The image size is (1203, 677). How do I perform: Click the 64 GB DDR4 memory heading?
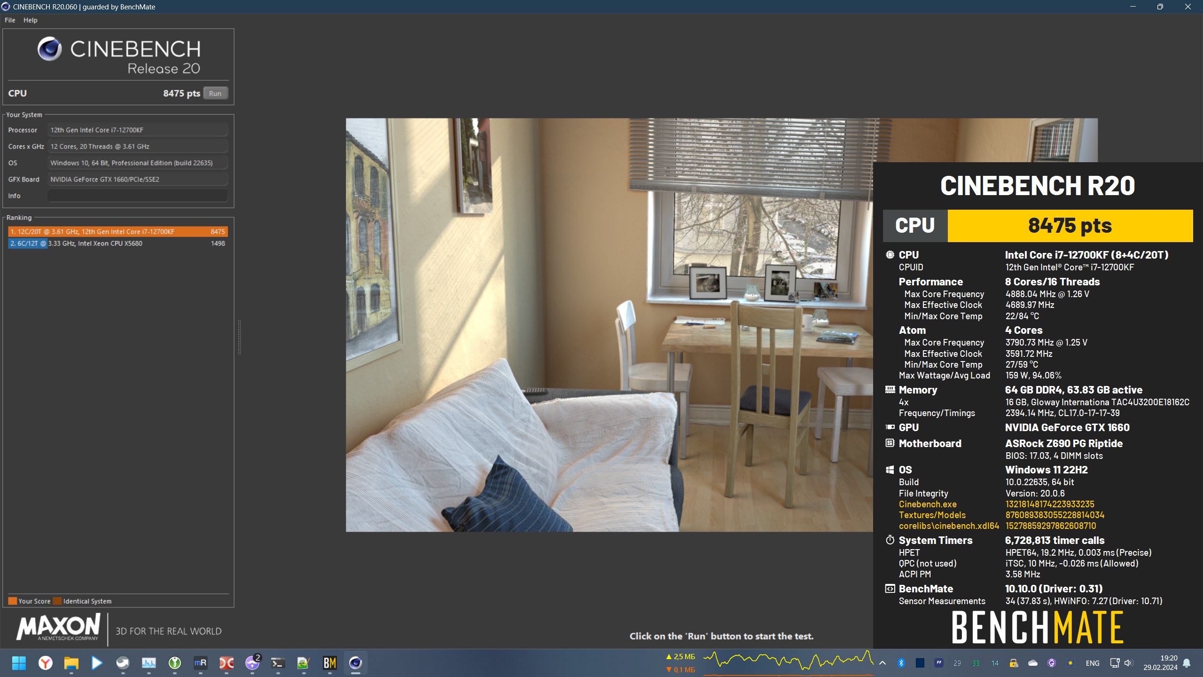coord(1074,390)
